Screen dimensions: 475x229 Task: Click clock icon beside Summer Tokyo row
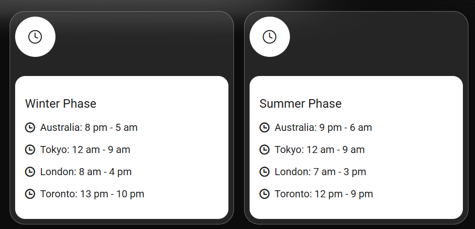264,149
